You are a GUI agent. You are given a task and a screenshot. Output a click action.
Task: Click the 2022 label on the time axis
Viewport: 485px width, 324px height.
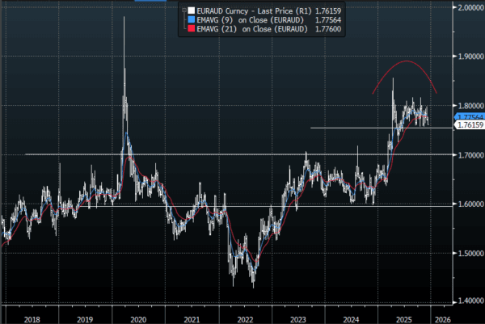click(245, 320)
